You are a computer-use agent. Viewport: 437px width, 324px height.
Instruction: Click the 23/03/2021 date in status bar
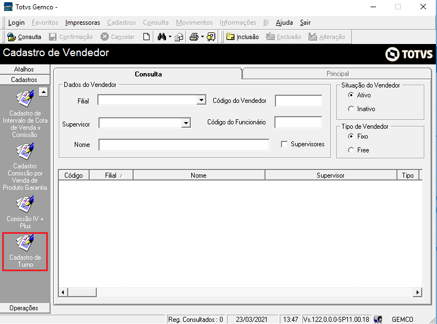click(251, 319)
